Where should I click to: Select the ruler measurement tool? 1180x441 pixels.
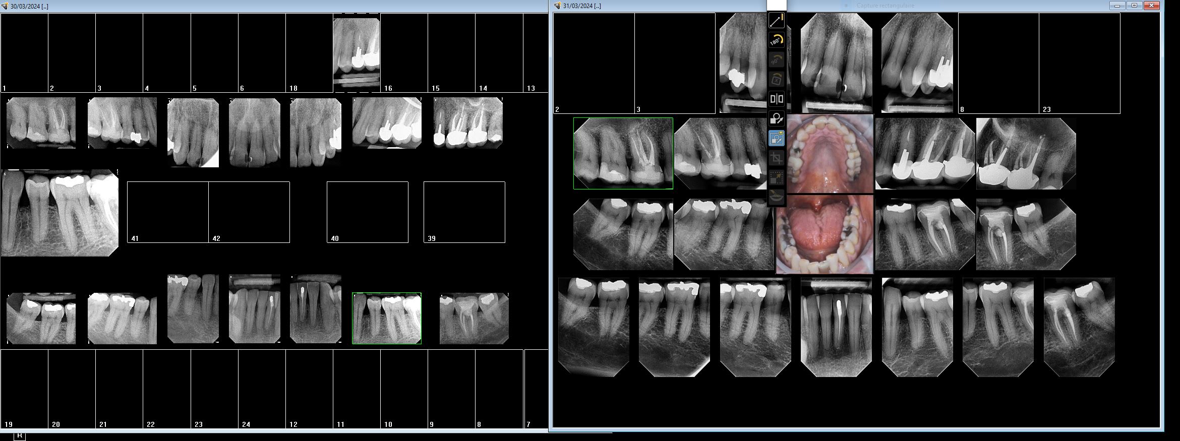(777, 21)
